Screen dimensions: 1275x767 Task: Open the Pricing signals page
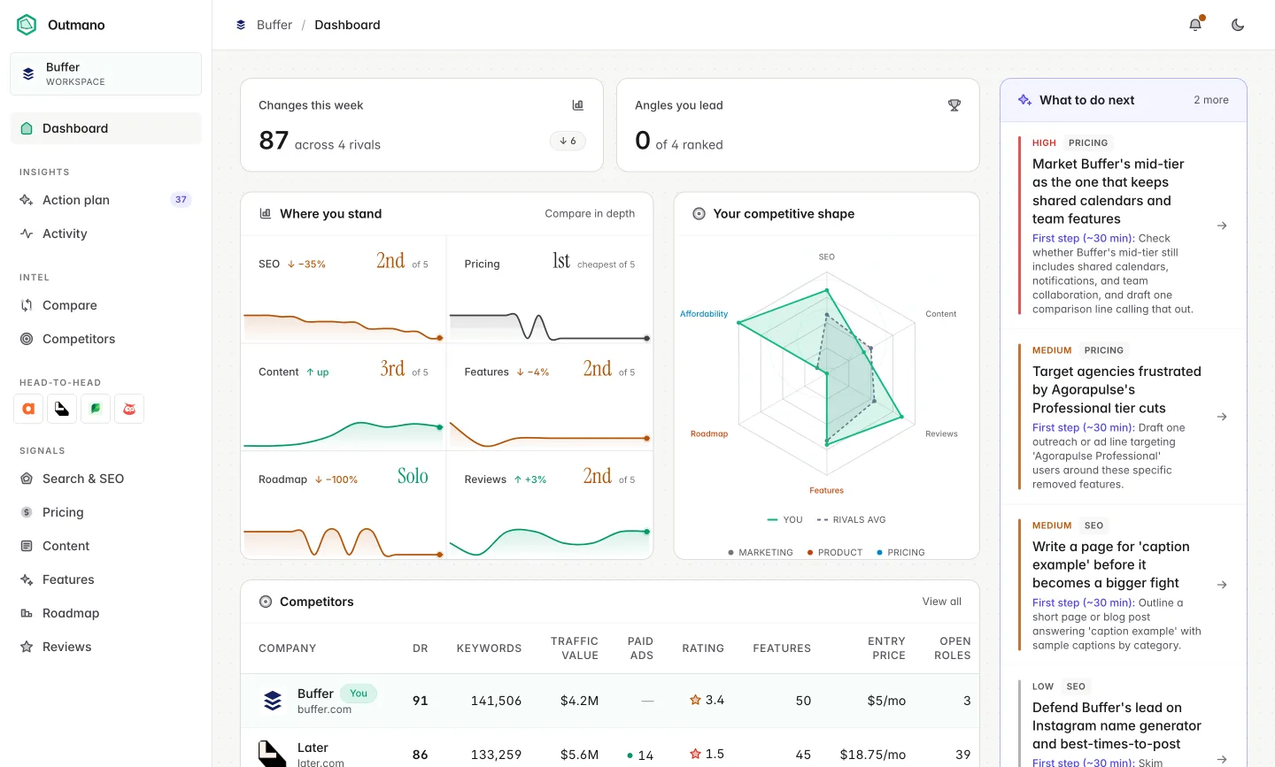pos(105,512)
